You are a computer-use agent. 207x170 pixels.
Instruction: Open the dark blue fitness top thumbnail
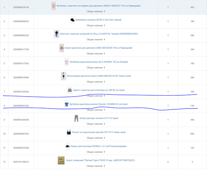(69, 132)
